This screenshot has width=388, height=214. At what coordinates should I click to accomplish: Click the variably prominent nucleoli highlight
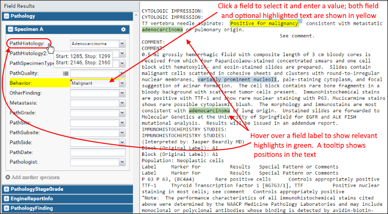pyautogui.click(x=237, y=79)
